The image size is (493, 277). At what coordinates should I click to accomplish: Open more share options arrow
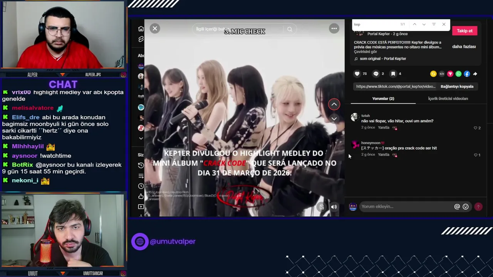tap(475, 74)
